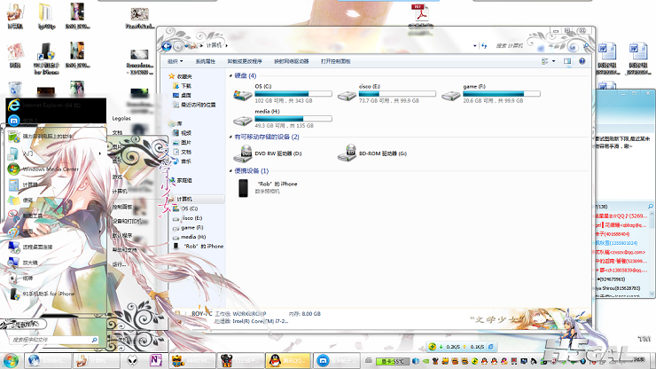Image resolution: width=656 pixels, height=369 pixels.
Task: Open 帮助和支持 from the Start menu
Action: tap(125, 250)
